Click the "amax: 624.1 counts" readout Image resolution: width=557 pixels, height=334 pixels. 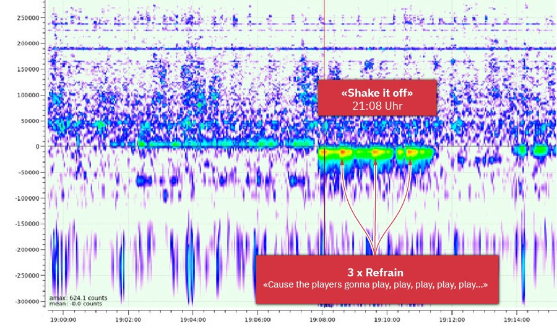point(78,298)
